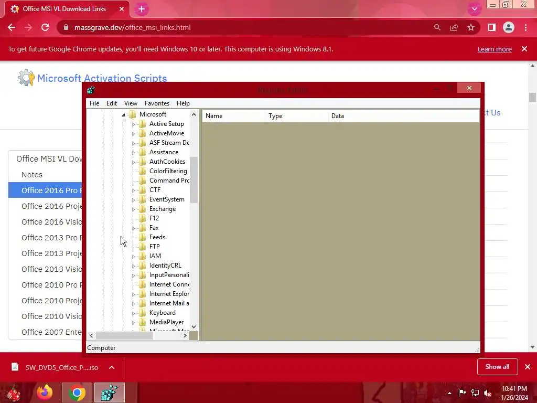Image resolution: width=537 pixels, height=403 pixels.
Task: Open the File menu in Registry Editor
Action: pyautogui.click(x=94, y=103)
